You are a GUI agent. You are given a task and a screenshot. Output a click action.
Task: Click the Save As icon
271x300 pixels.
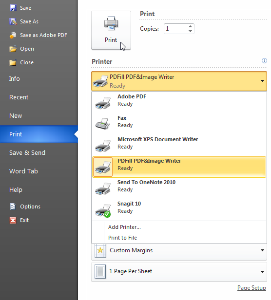click(13, 21)
